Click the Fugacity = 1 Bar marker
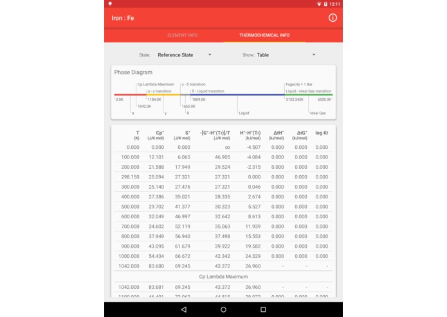Image resolution: width=447 pixels, height=317 pixels. point(299,85)
